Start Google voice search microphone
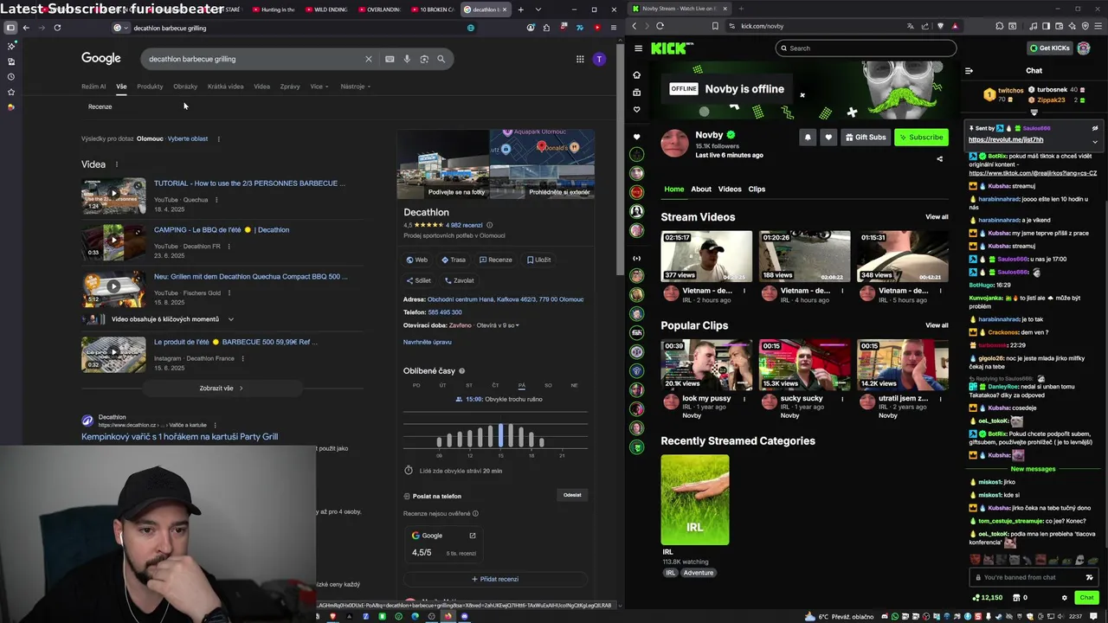Screen dimensions: 1108x623 [407, 59]
